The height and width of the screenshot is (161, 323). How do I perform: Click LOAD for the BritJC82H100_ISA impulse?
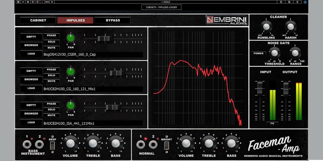pyautogui.click(x=31, y=122)
